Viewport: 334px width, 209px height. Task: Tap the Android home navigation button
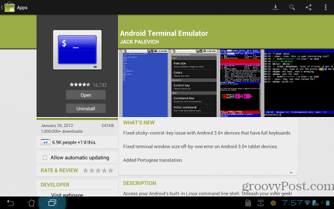31,203
